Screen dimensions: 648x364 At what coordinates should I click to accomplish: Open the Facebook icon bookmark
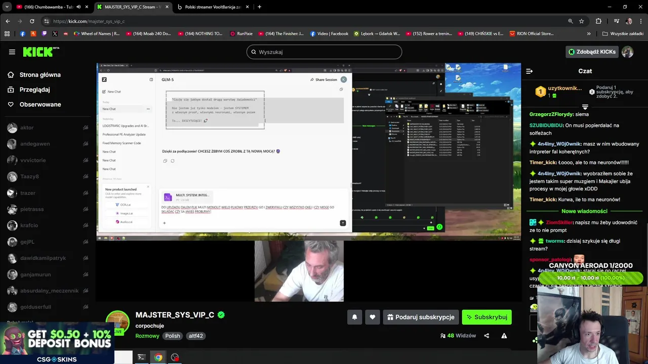click(x=22, y=34)
